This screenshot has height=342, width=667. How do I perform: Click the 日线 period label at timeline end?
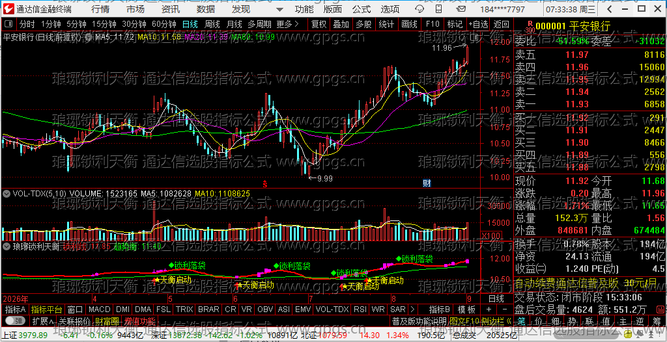[x=496, y=298]
